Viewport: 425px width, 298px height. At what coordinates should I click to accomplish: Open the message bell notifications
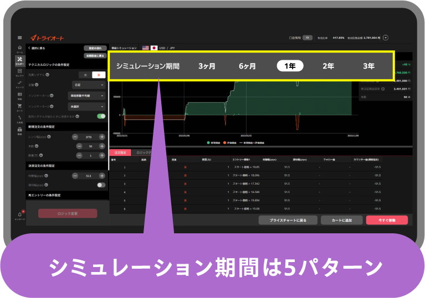(20, 215)
